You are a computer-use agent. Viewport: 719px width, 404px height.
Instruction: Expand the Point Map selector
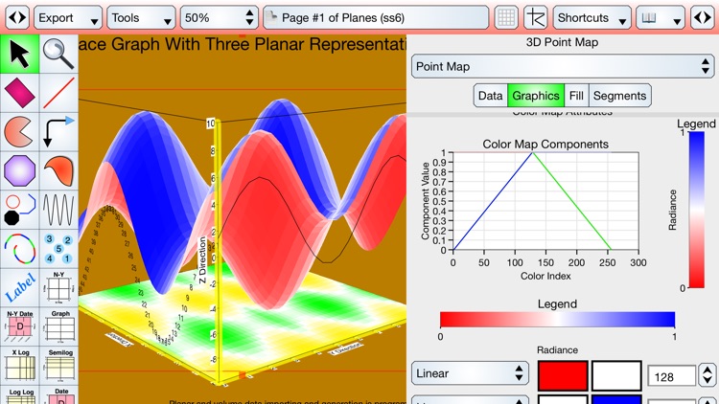coord(563,66)
